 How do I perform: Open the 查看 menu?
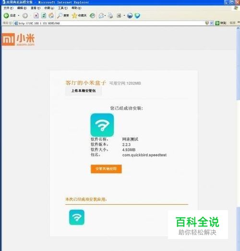click(x=36, y=8)
